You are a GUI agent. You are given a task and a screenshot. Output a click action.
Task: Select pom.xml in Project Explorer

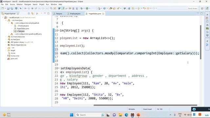coord(14,59)
